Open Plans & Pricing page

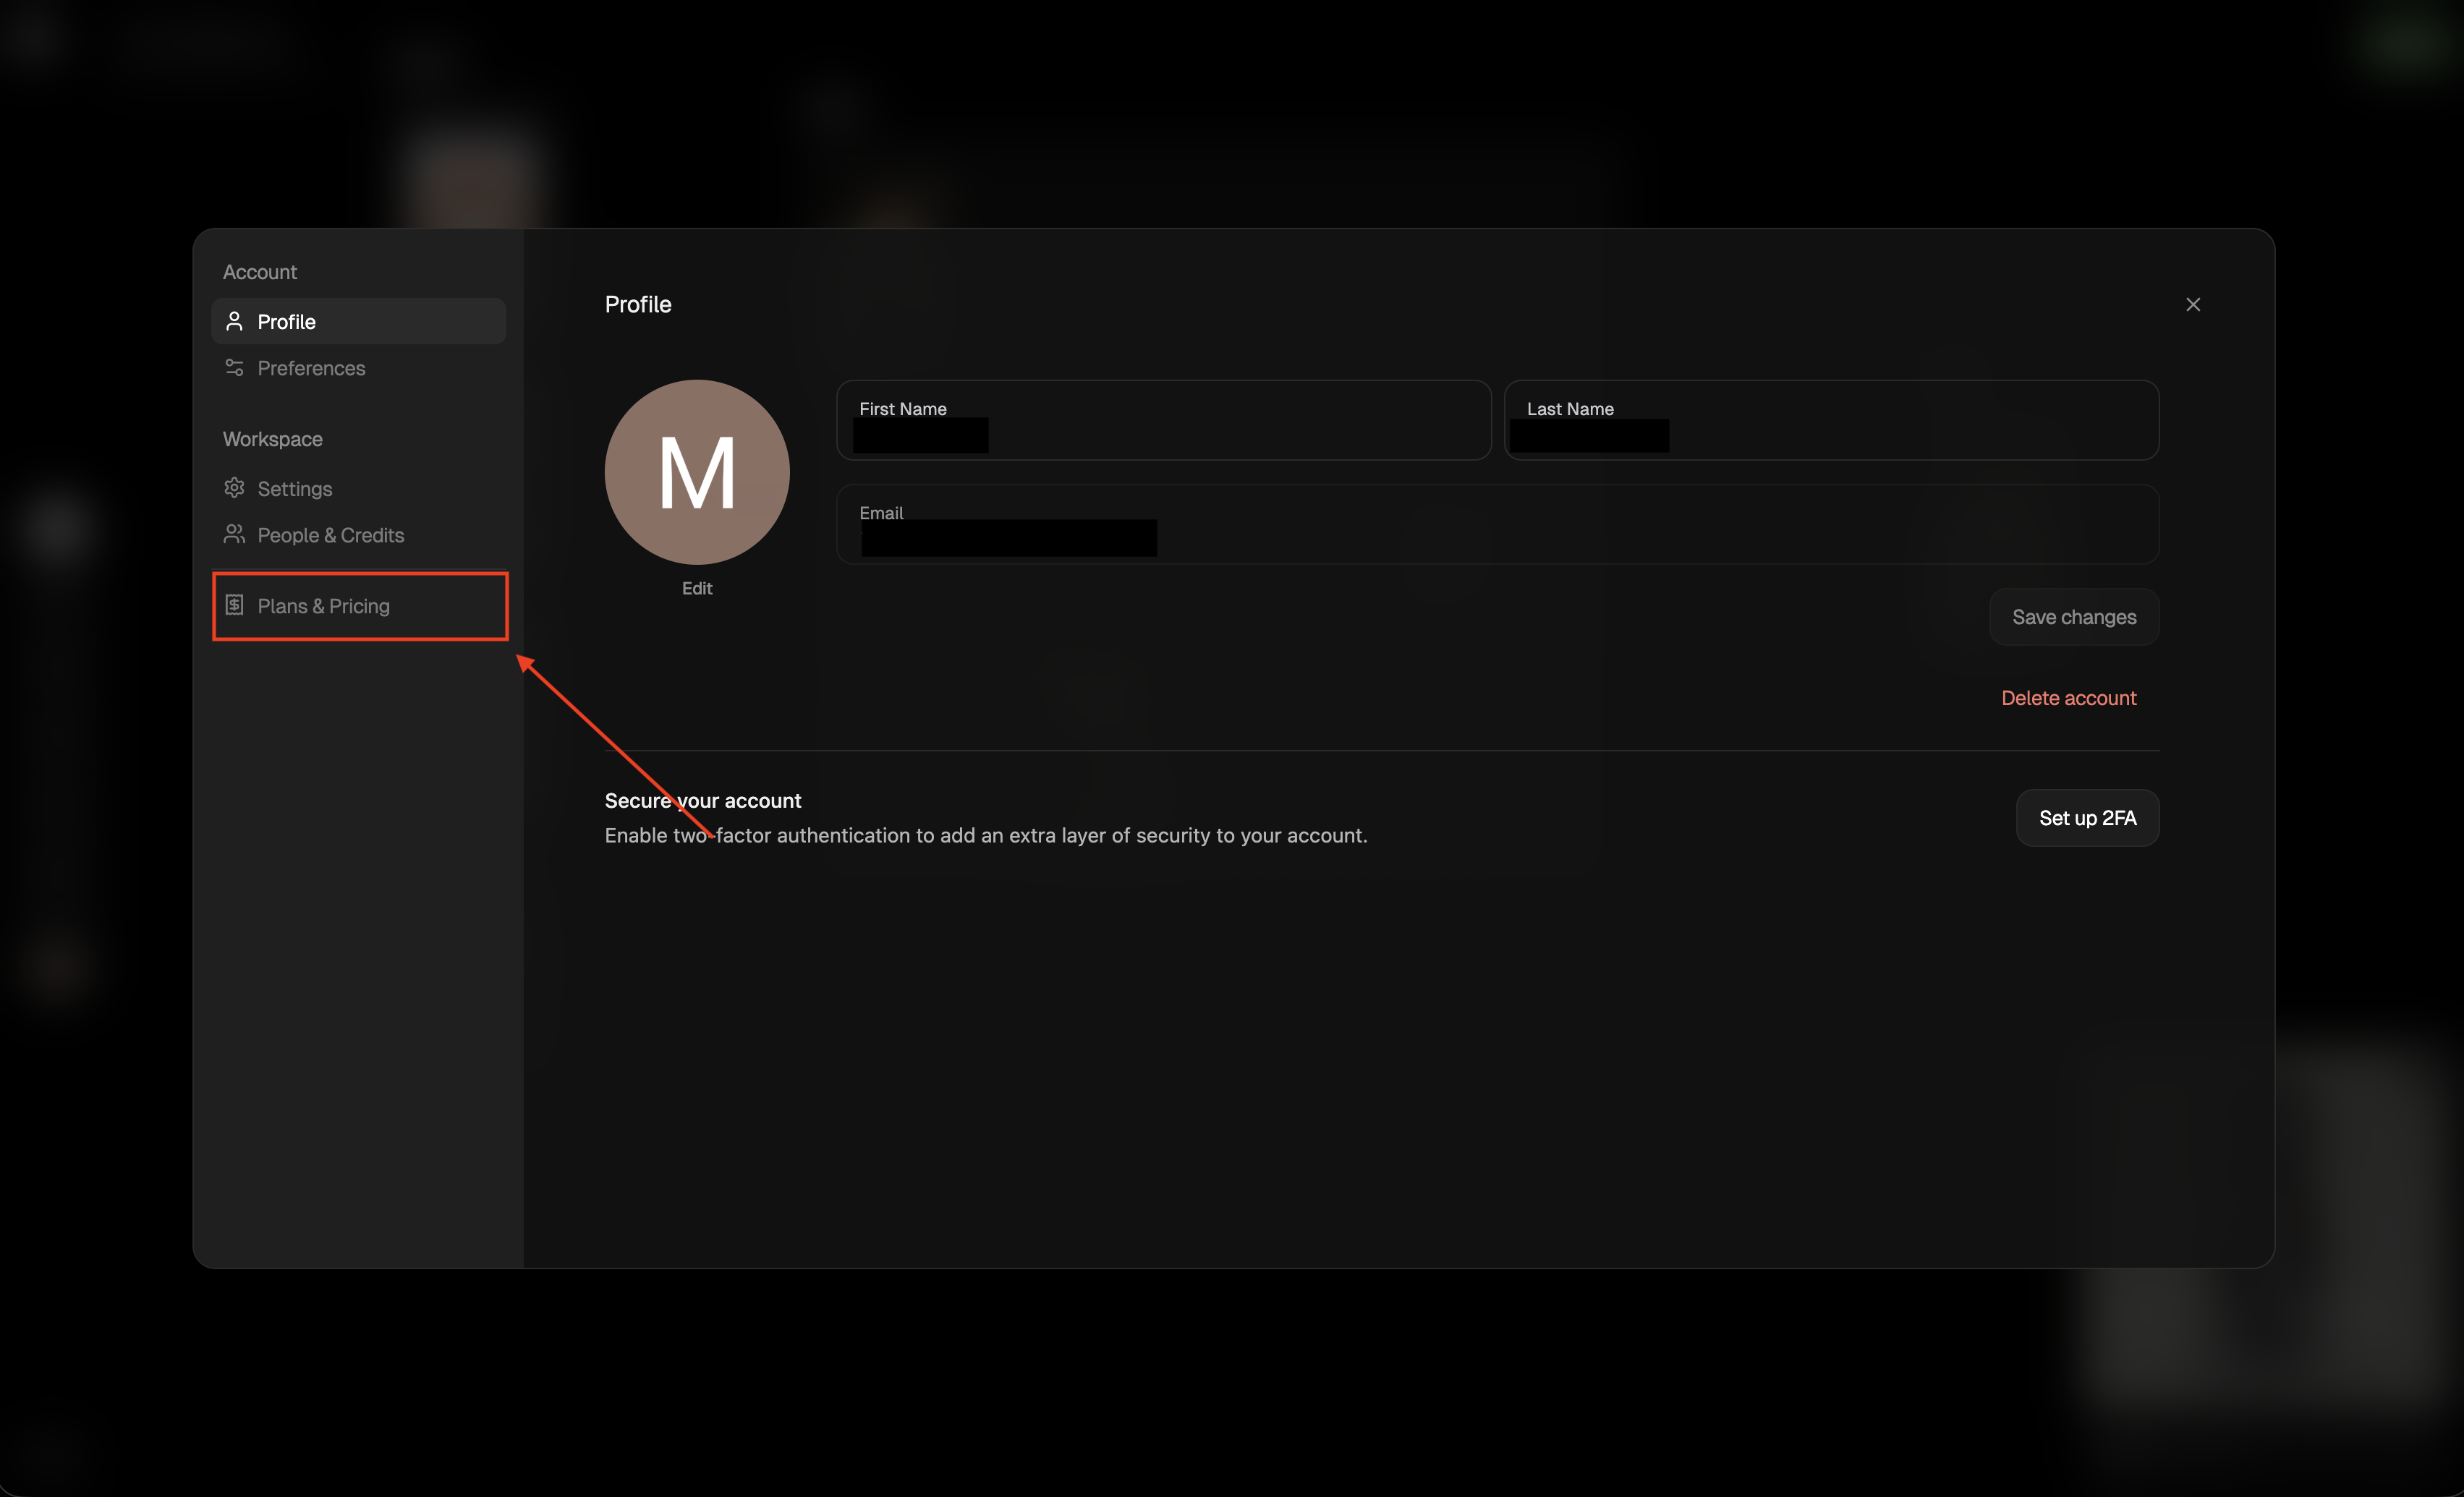[x=323, y=606]
